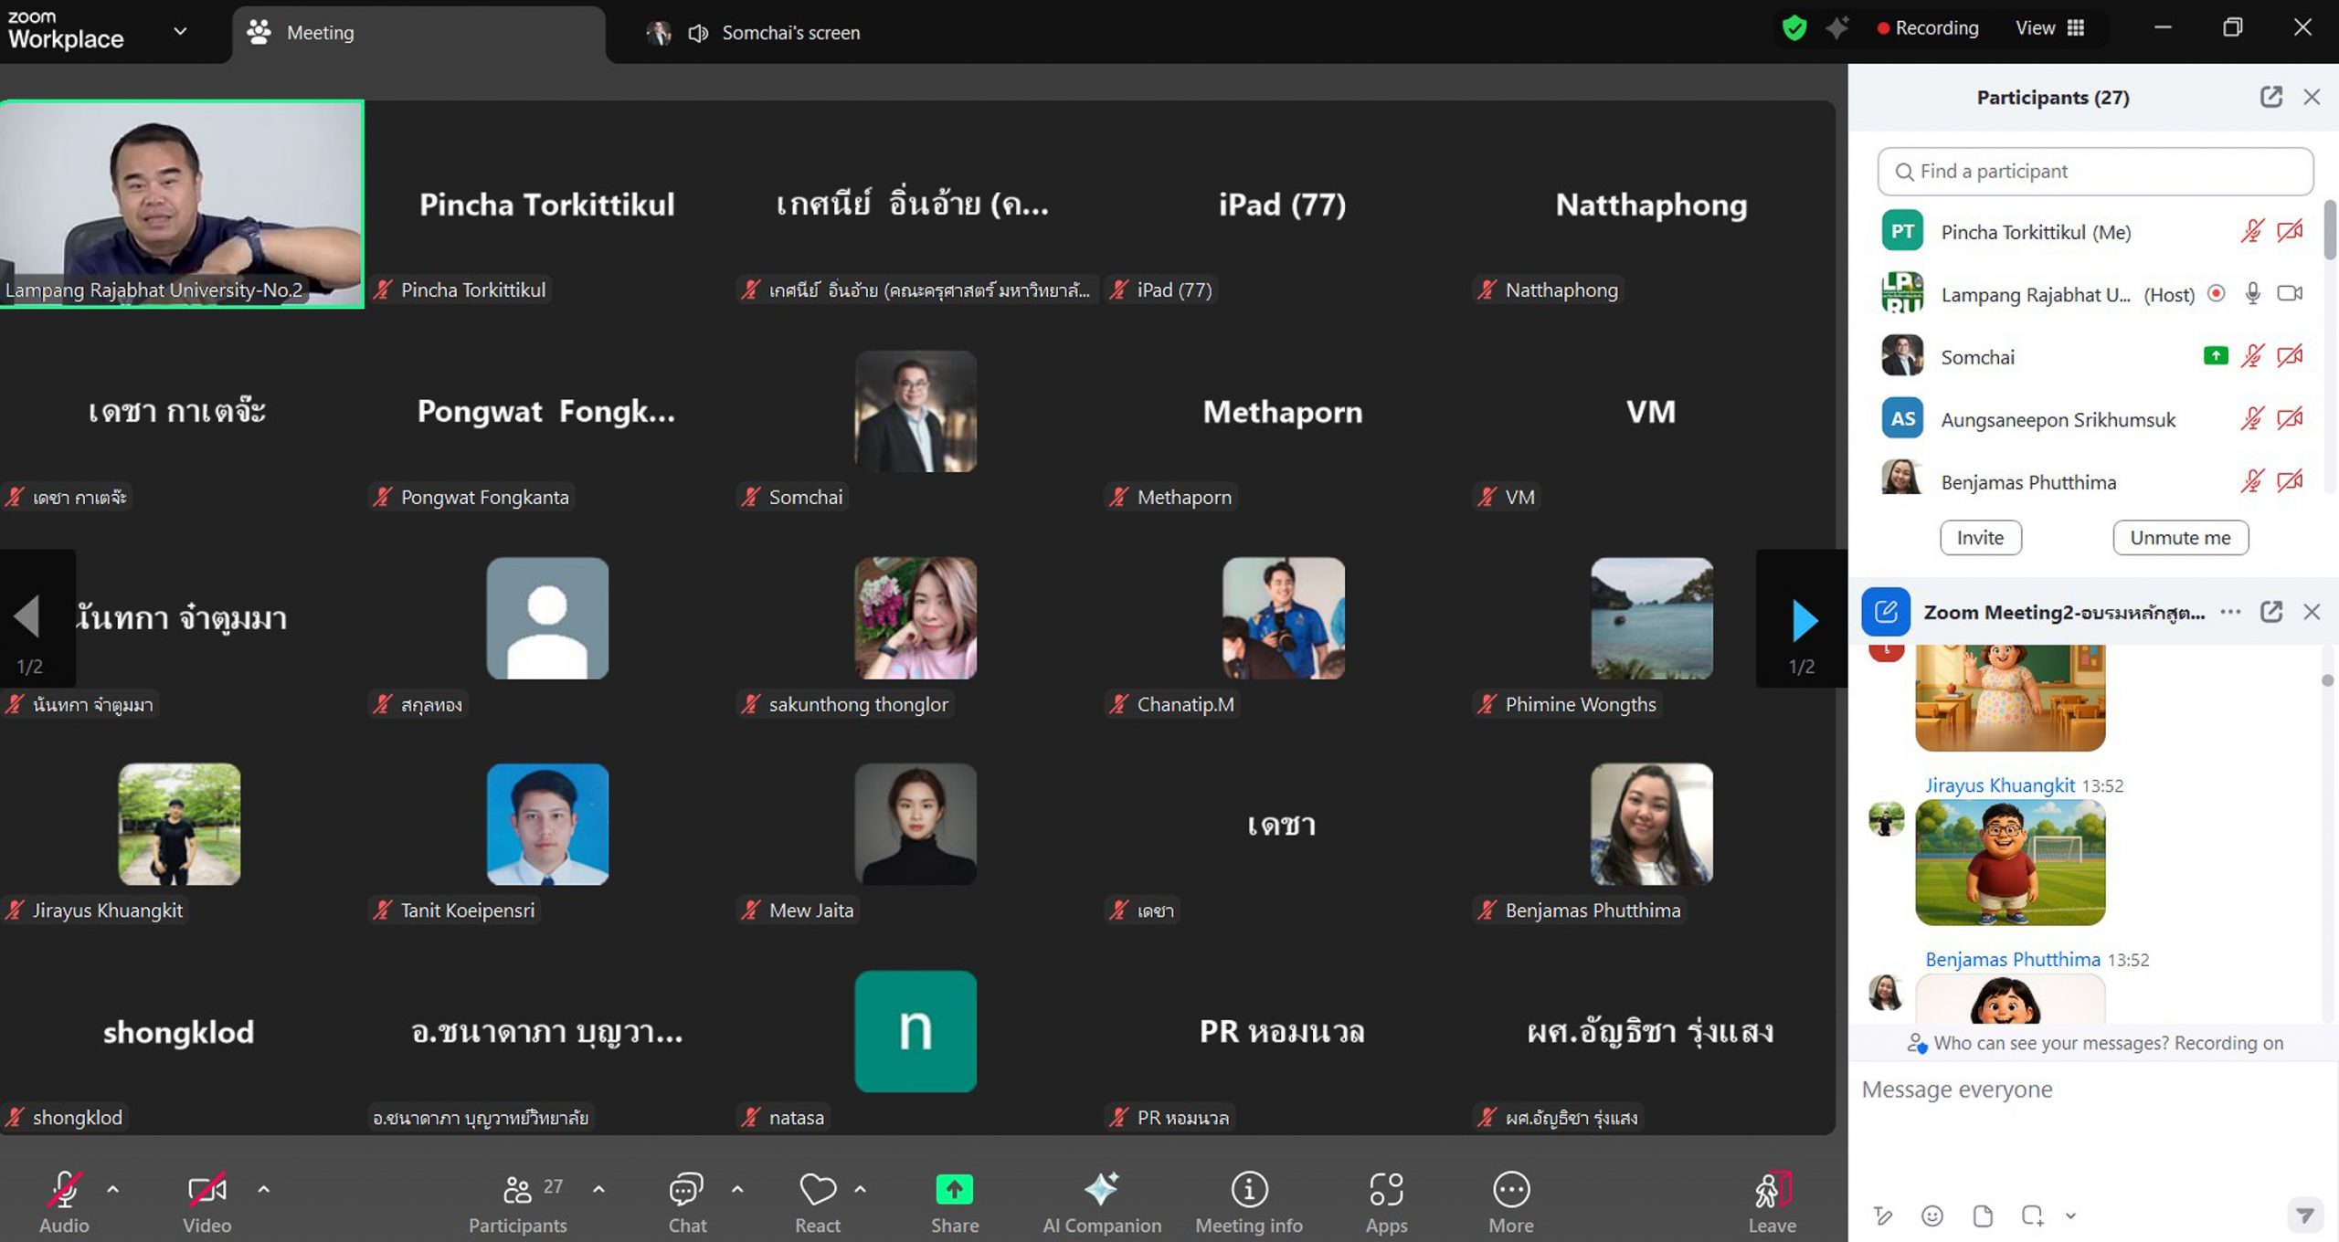Open the Chat toolbar button

pyautogui.click(x=687, y=1202)
